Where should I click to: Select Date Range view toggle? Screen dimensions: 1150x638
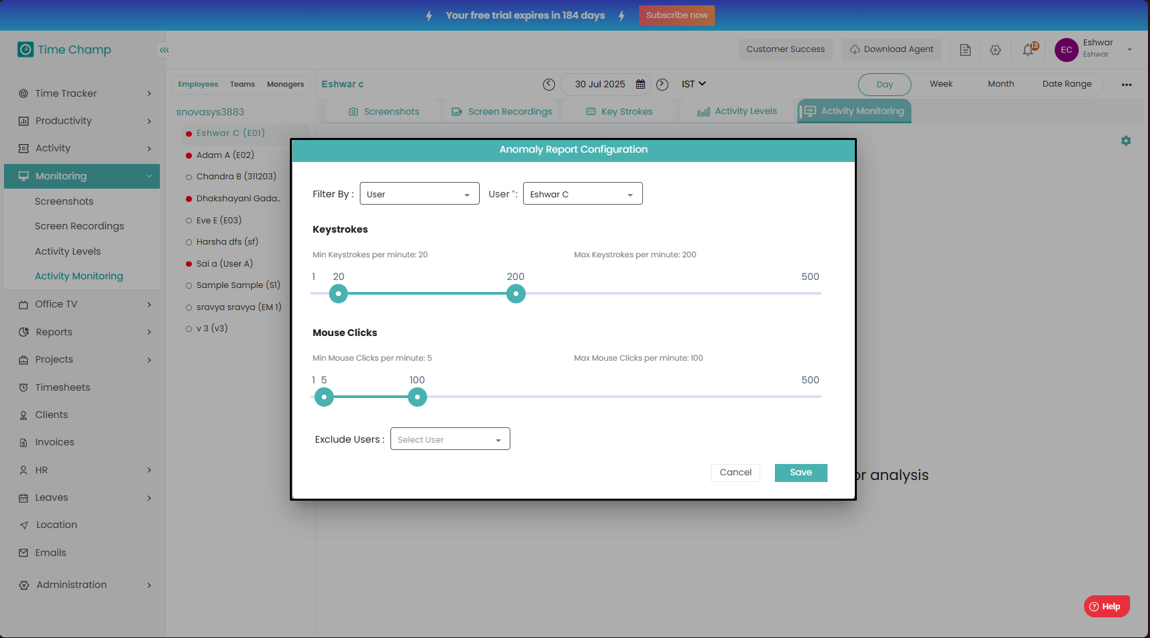(x=1067, y=84)
